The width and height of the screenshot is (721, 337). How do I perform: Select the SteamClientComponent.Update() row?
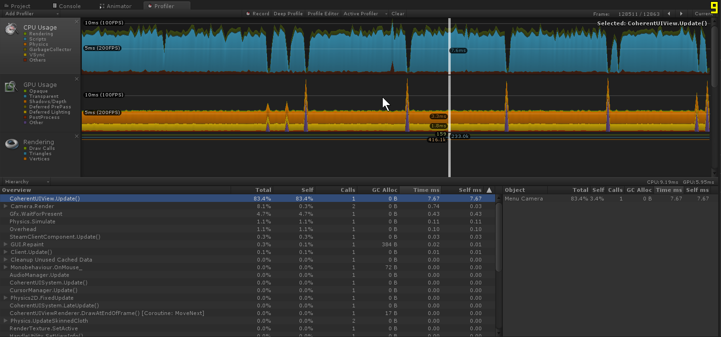point(247,237)
